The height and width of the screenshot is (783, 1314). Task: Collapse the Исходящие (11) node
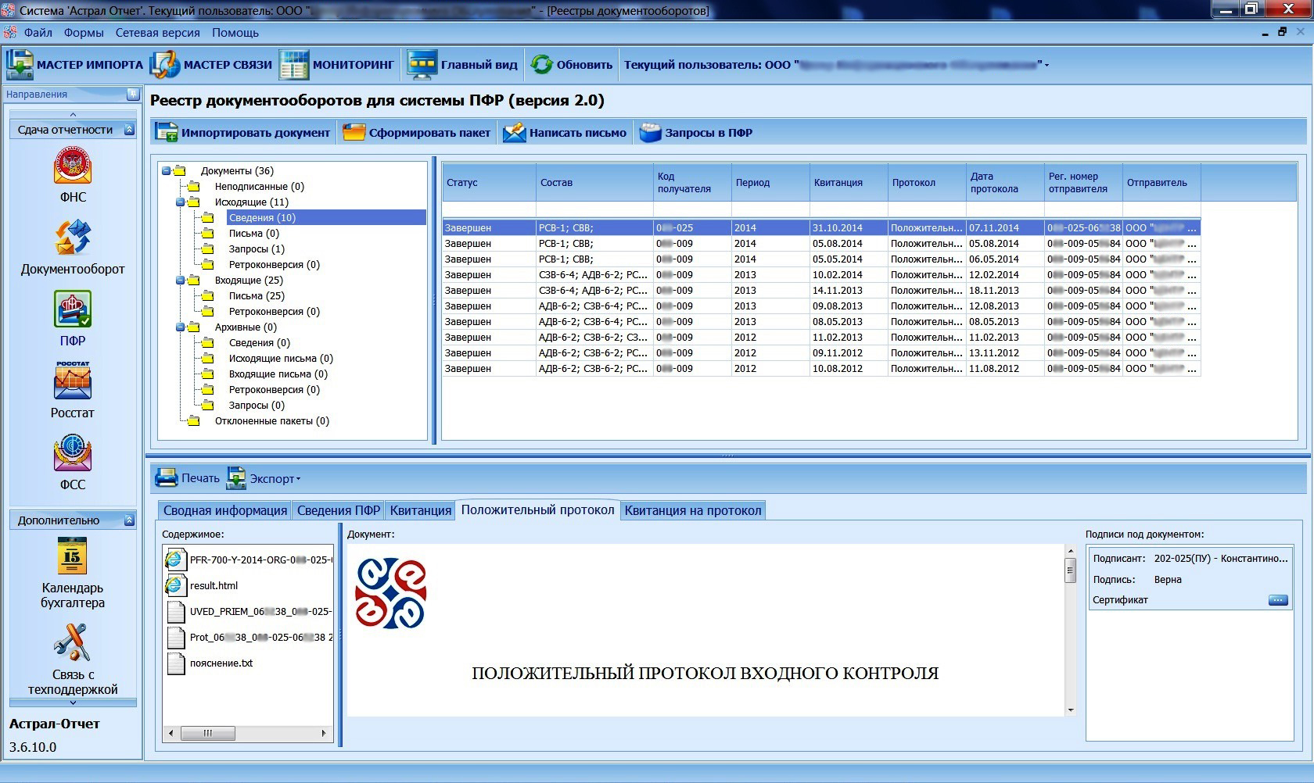coord(181,202)
